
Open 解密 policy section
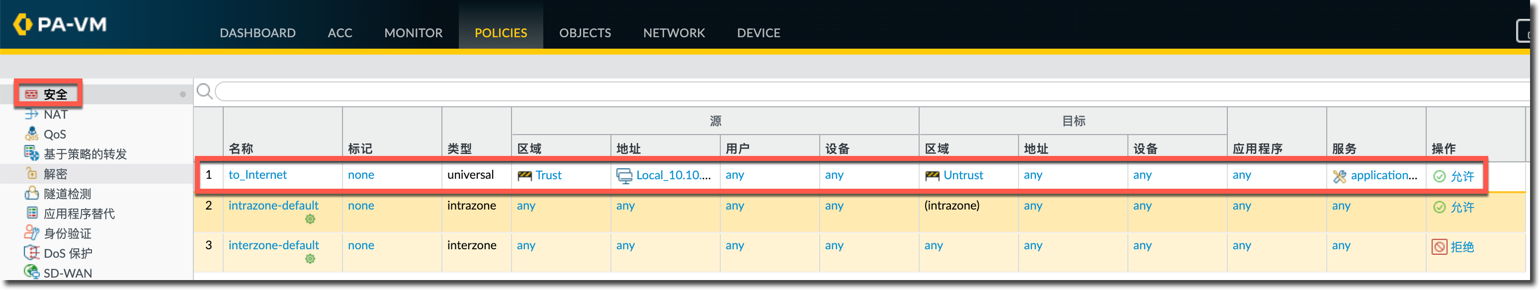click(55, 174)
